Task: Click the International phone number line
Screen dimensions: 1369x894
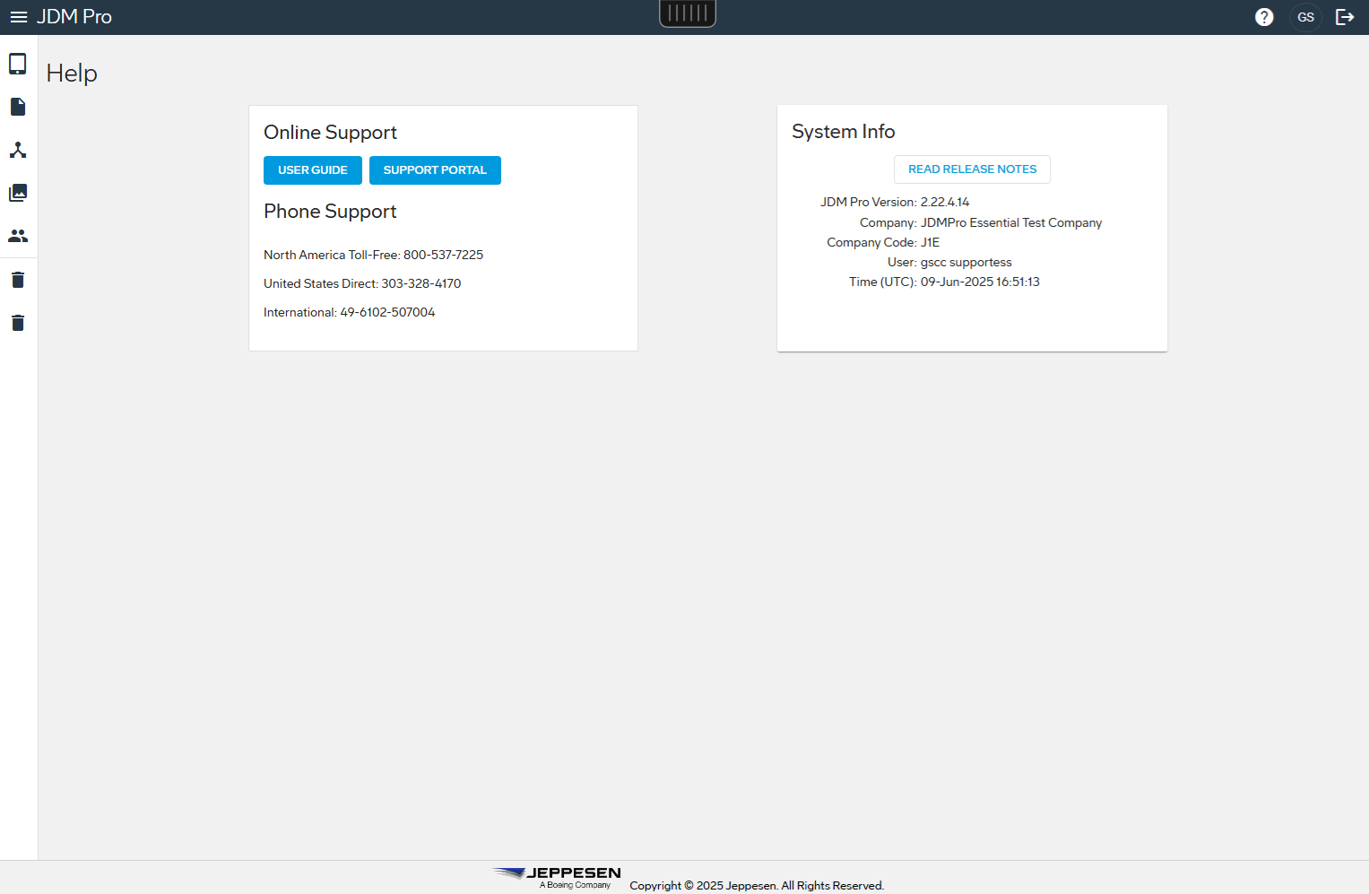Action: [350, 312]
